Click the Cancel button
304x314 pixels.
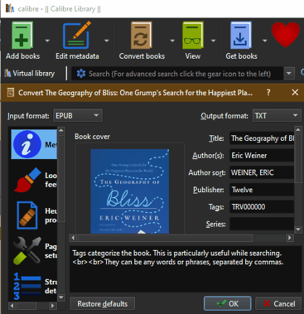pyautogui.click(x=278, y=304)
